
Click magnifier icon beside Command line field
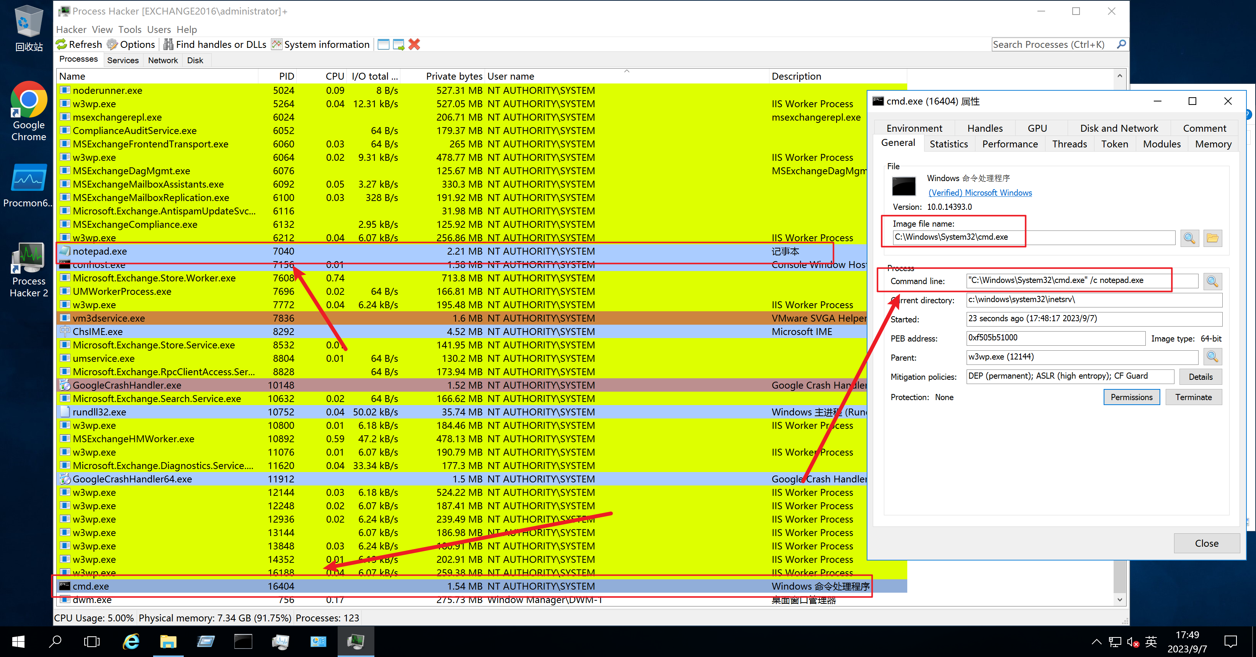1212,281
